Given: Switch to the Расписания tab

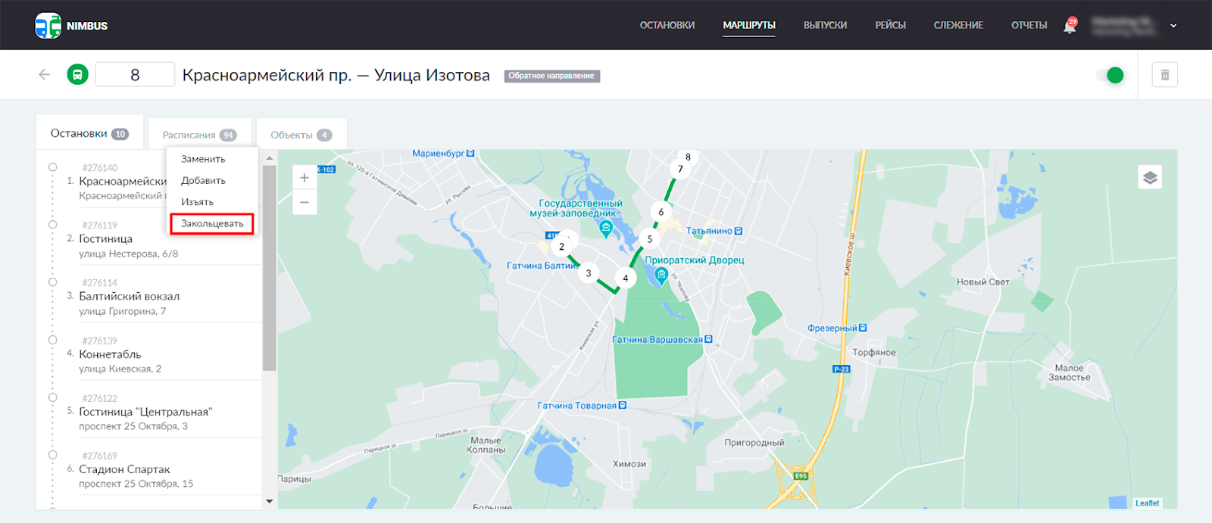Looking at the screenshot, I should tap(199, 135).
